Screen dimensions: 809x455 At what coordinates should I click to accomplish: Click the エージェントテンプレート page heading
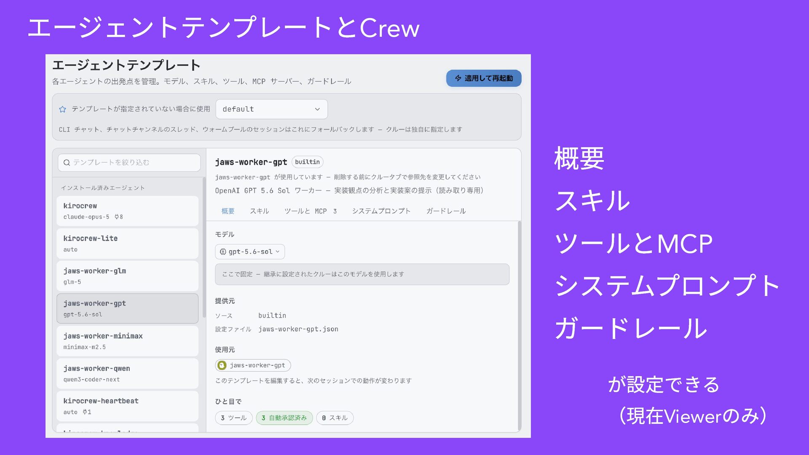(126, 65)
